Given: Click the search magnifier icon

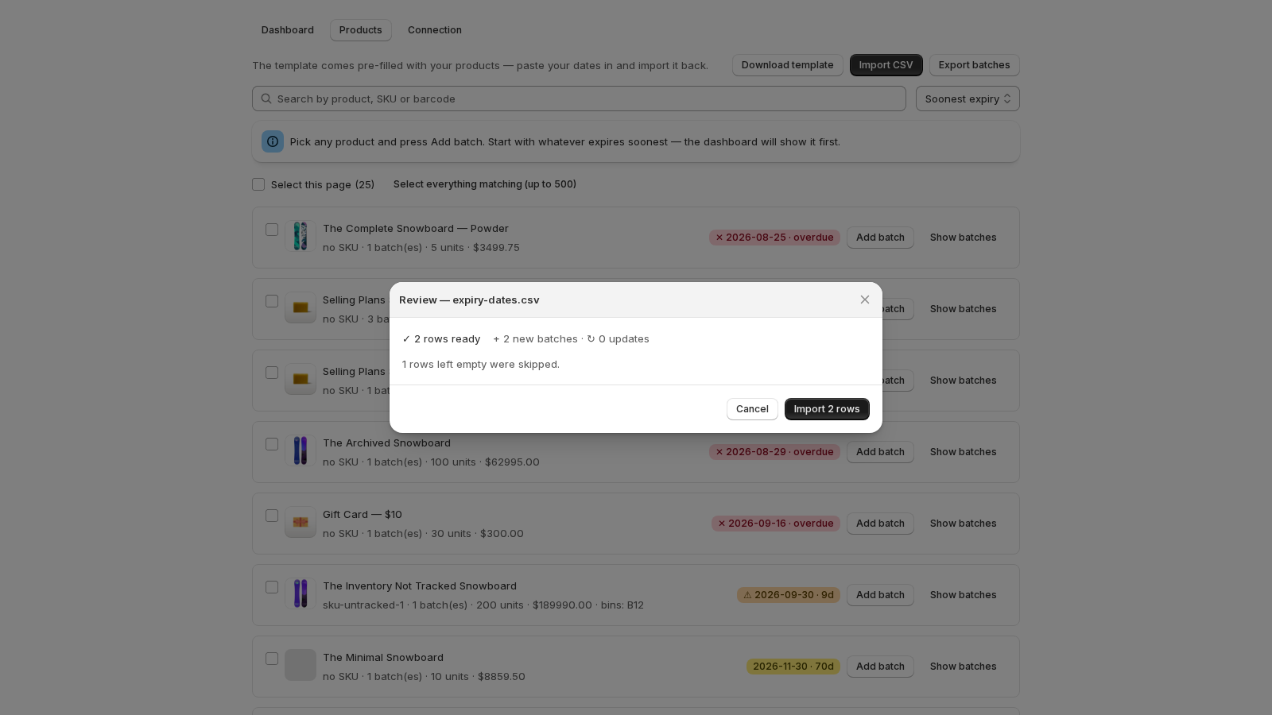Looking at the screenshot, I should click(266, 99).
